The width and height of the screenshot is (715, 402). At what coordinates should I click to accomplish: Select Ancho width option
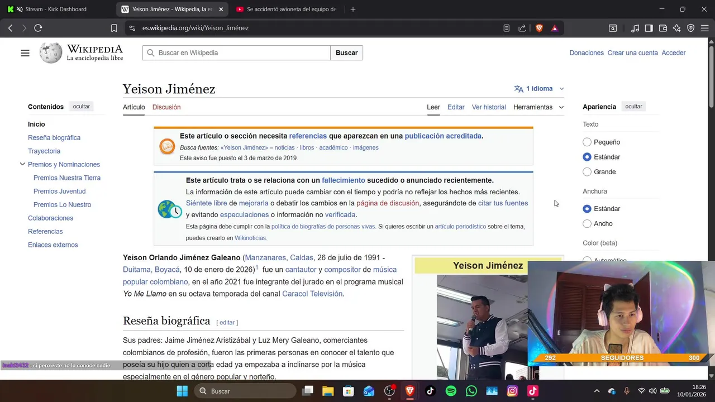click(x=587, y=224)
